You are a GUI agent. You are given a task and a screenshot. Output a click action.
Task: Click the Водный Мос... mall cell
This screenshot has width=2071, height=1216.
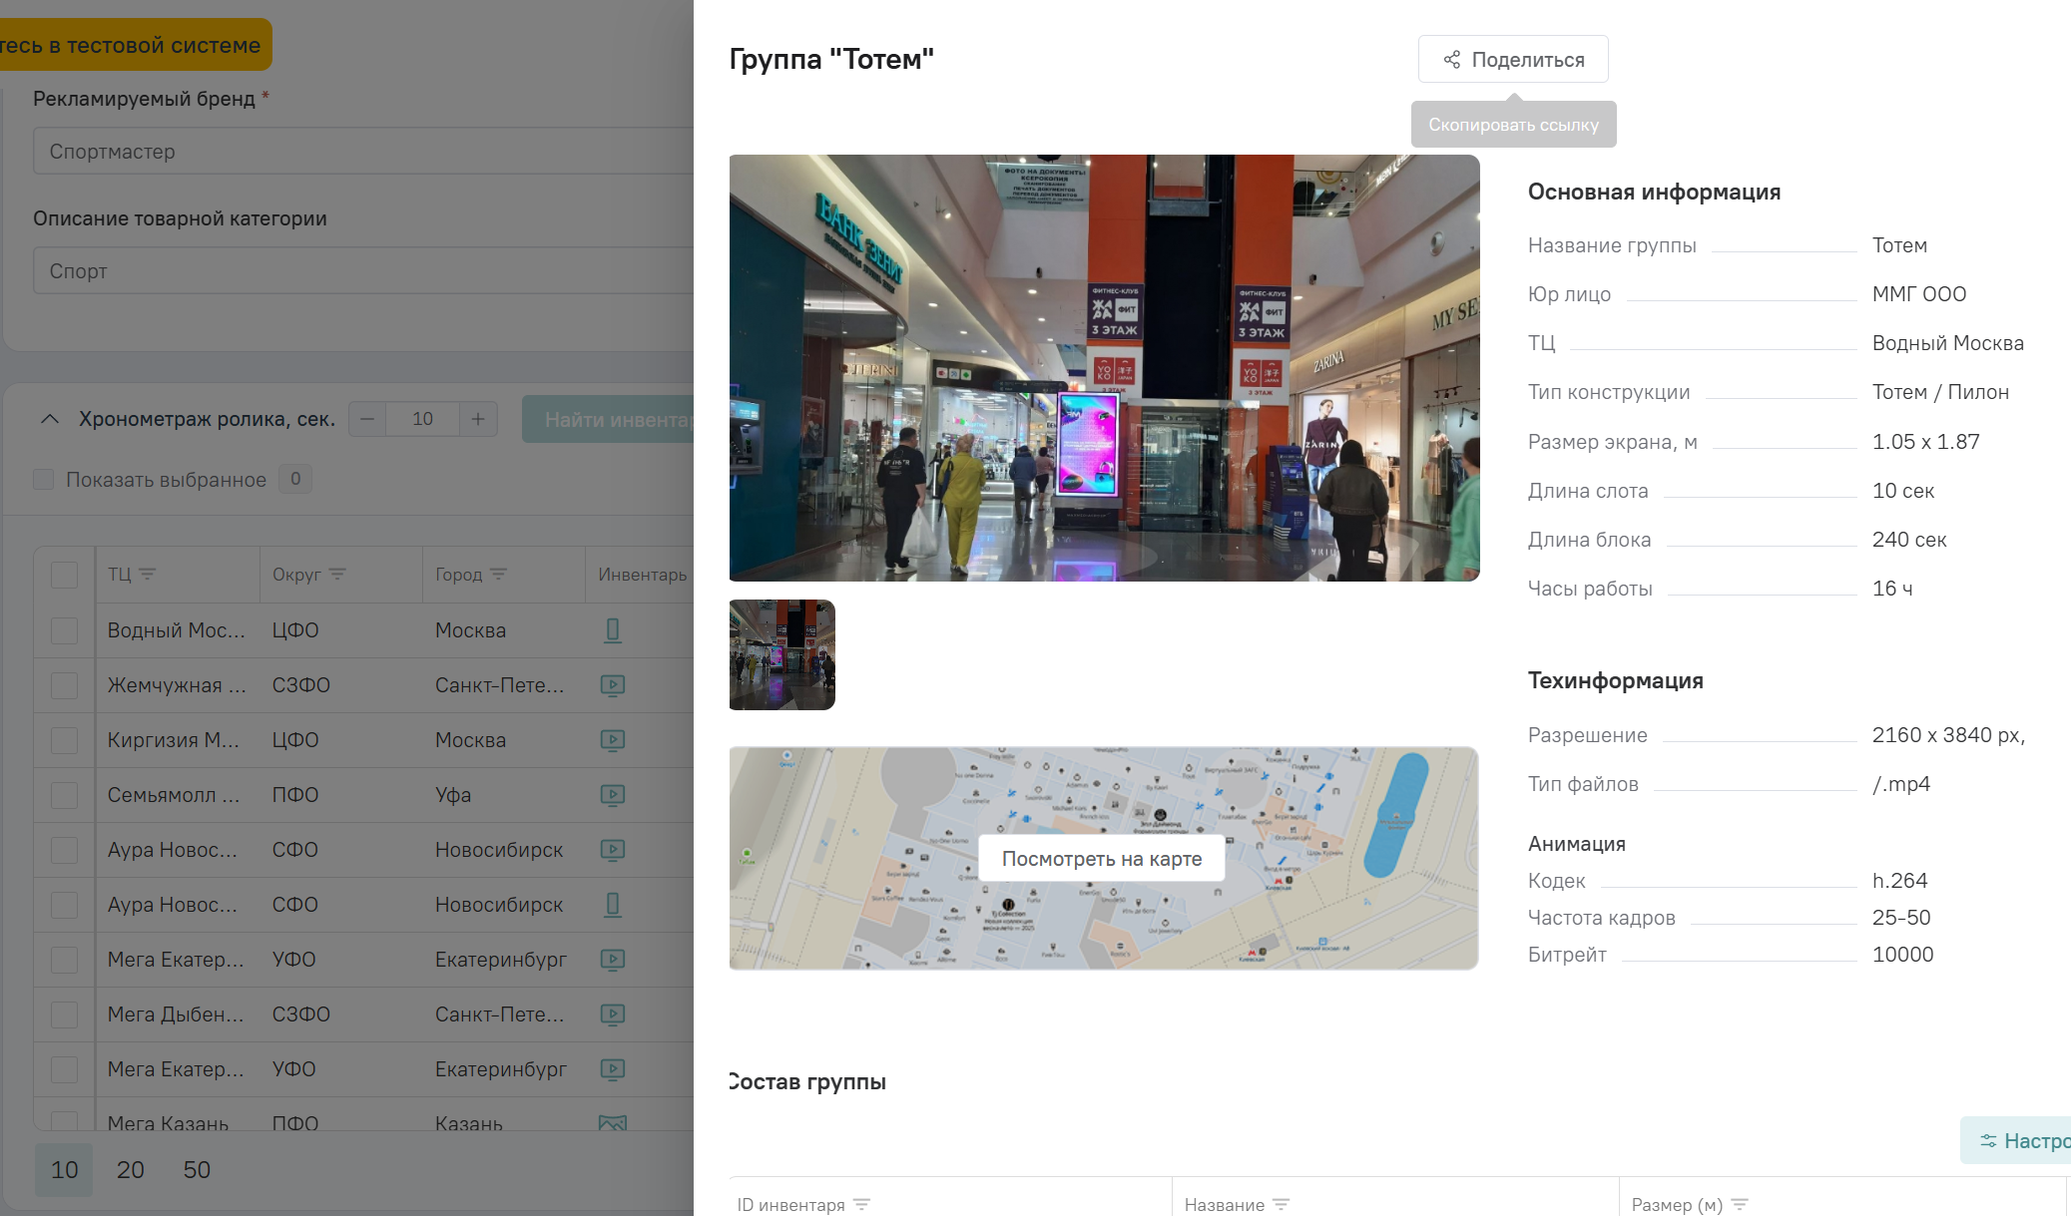(177, 630)
